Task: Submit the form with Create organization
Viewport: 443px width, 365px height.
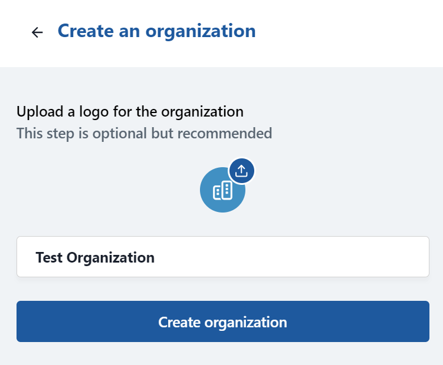Action: [x=222, y=321]
